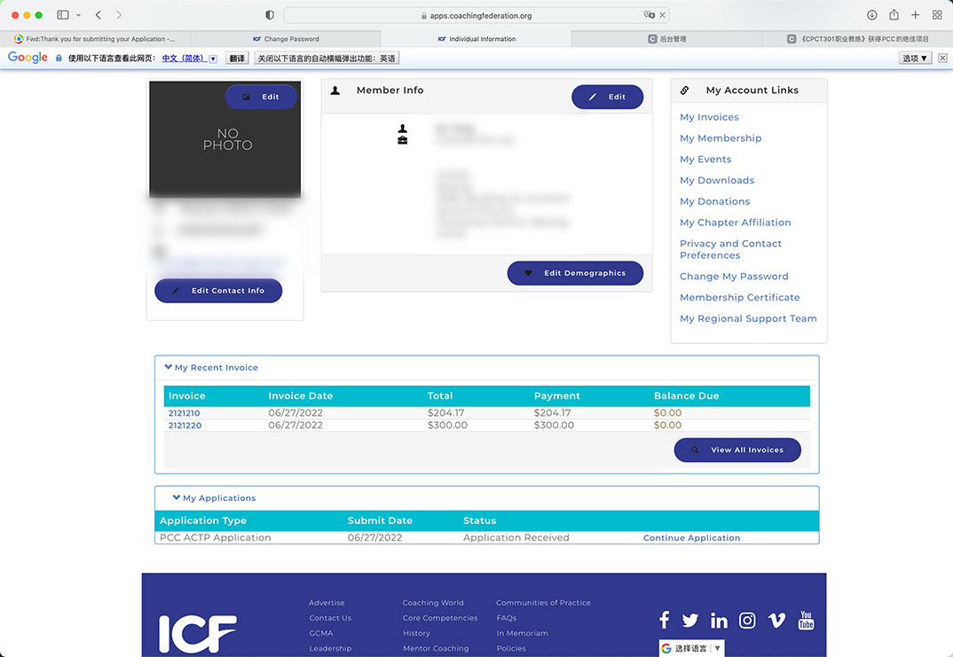Viewport: 953px width, 657px height.
Task: Collapse the My Applications section
Action: click(x=214, y=498)
